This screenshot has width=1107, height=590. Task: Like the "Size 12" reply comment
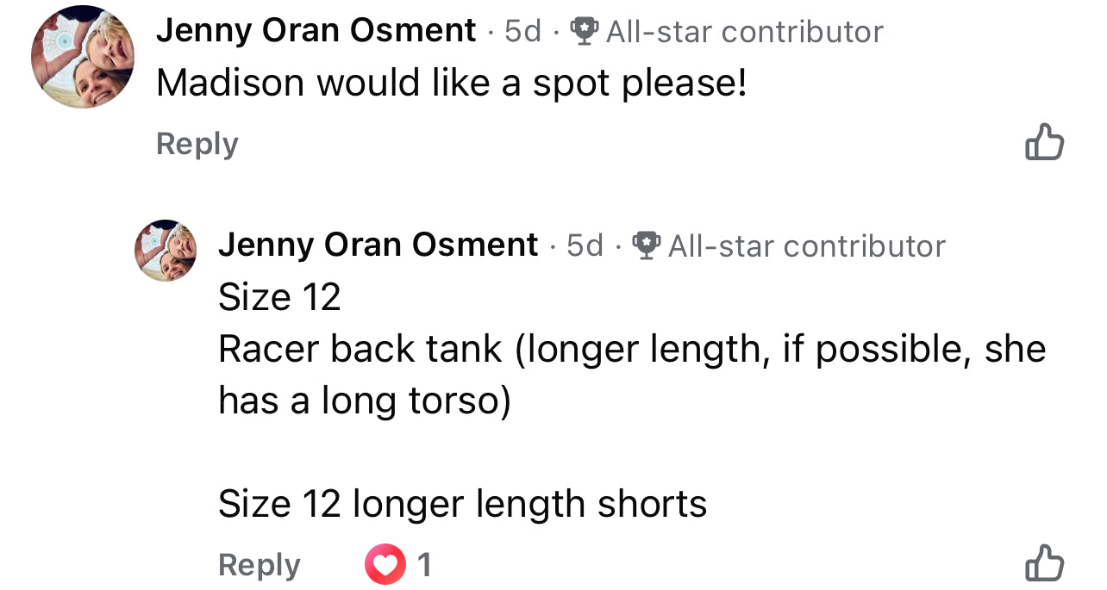pyautogui.click(x=1044, y=564)
